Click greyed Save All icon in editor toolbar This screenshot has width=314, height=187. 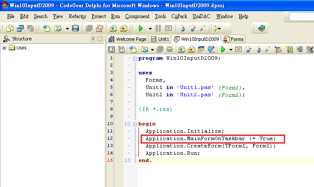tap(160, 49)
